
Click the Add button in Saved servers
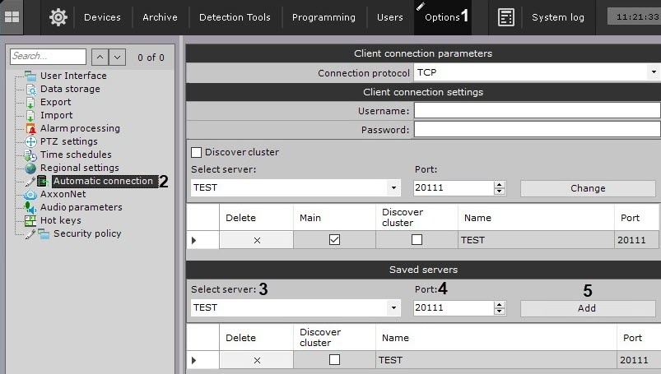click(587, 308)
